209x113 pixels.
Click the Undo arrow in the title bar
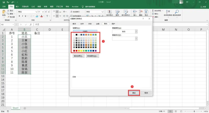tap(8, 2)
